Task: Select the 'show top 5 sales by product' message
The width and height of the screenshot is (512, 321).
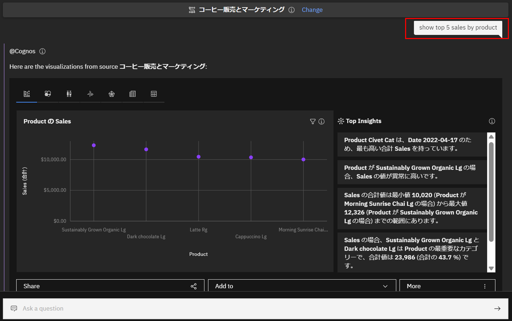Action: coord(458,28)
